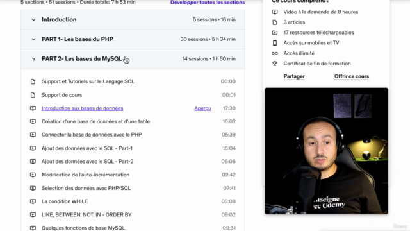The height and width of the screenshot is (231, 410).
Task: Click video icon beside Création d'une base de données
Action: click(33, 121)
